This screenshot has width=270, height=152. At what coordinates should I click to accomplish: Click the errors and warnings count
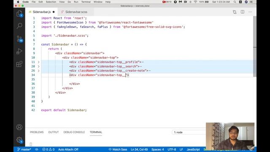[x=49, y=149]
